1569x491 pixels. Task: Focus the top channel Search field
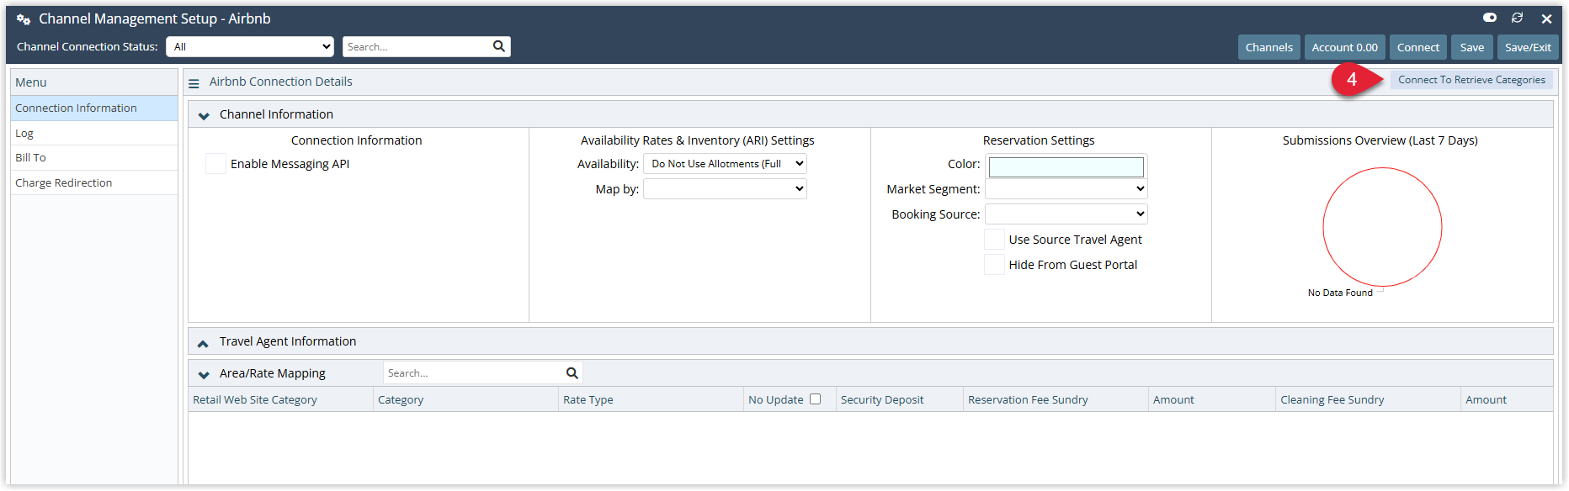pyautogui.click(x=417, y=47)
